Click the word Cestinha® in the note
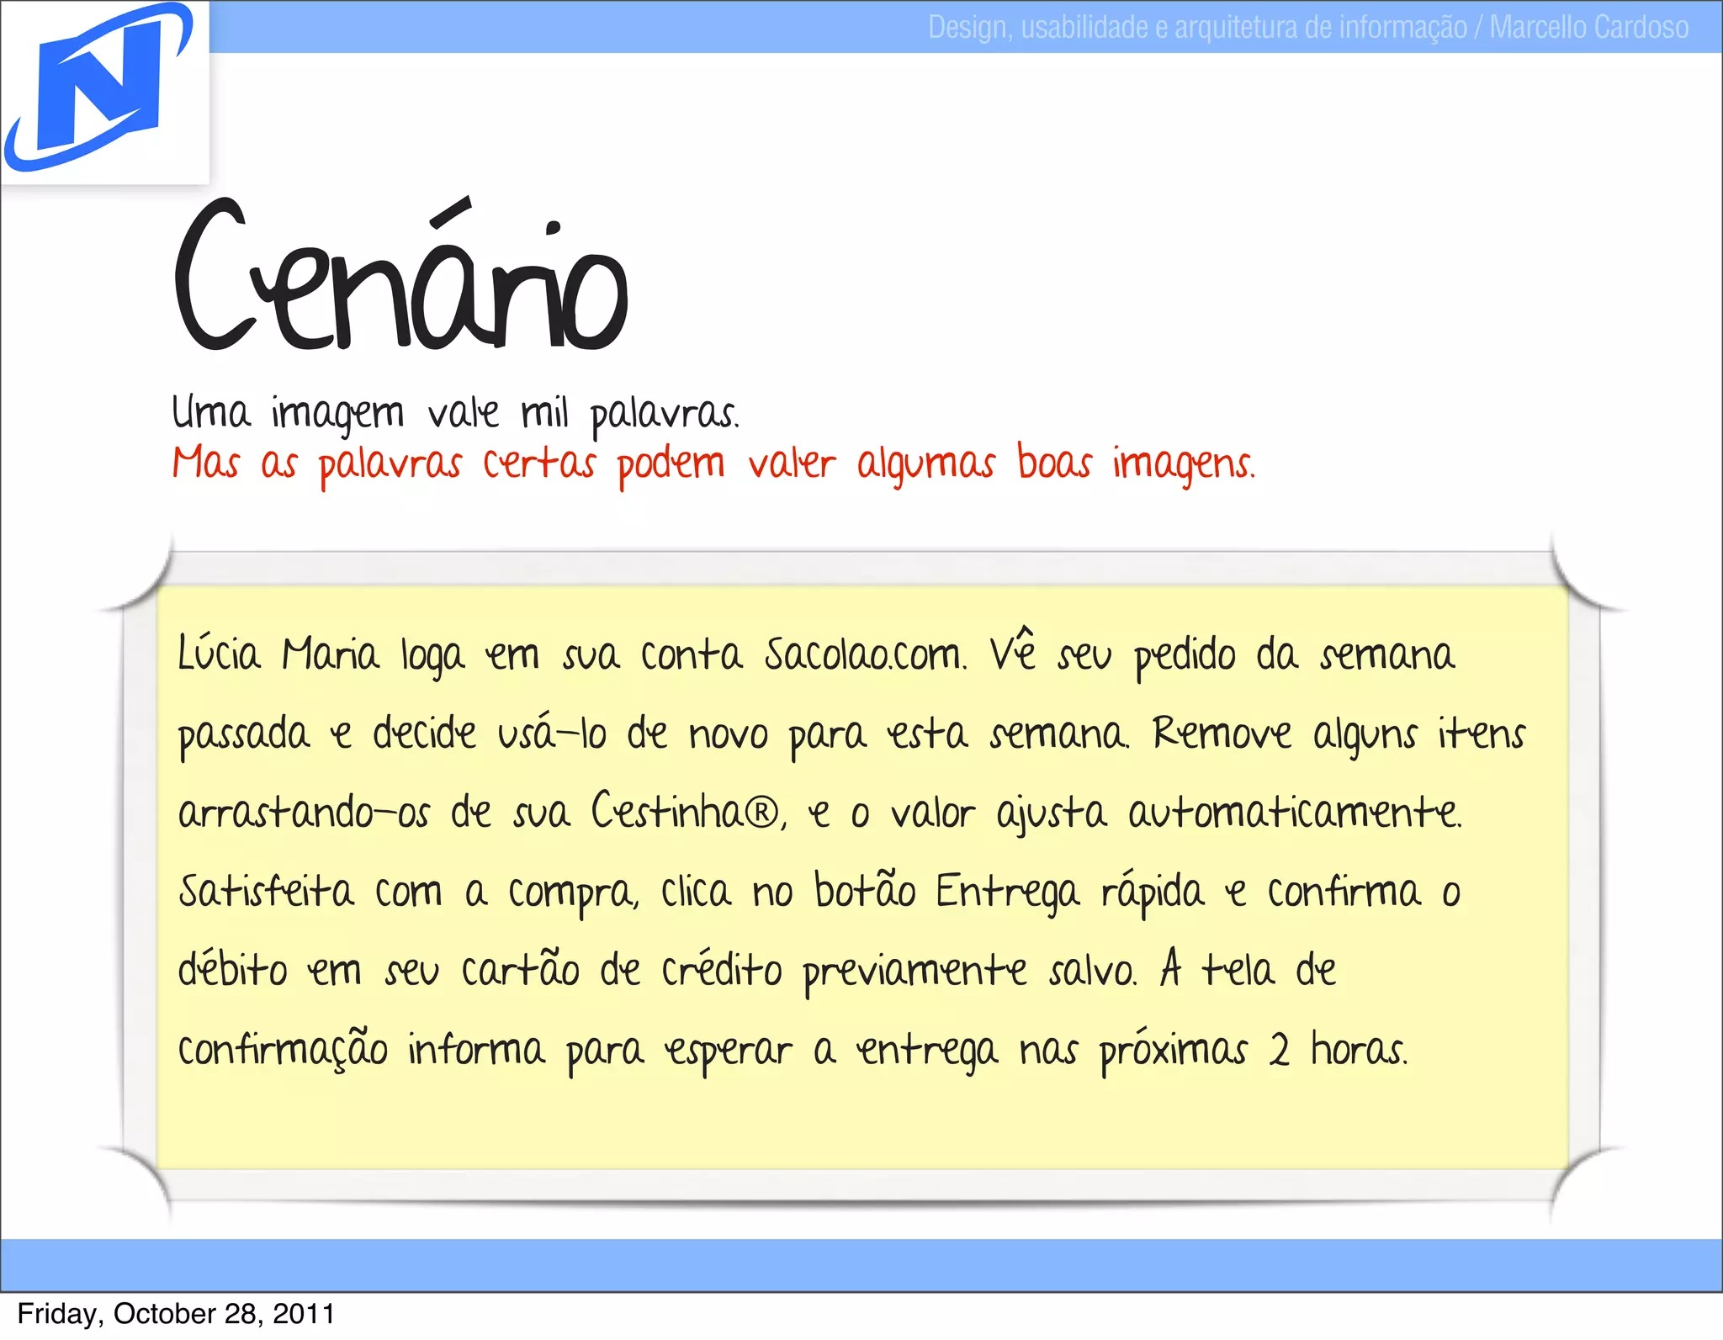Image resolution: width=1723 pixels, height=1340 pixels. [x=686, y=812]
